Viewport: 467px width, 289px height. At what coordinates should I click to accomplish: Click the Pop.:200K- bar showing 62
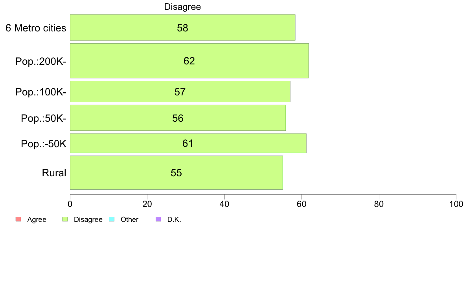click(189, 61)
